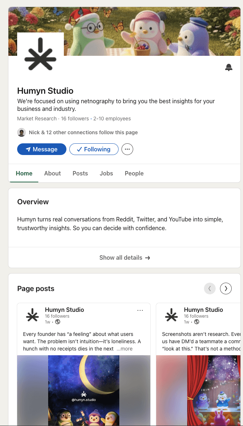Click second post's Humyn Studio logo
The width and height of the screenshot is (243, 426).
[171, 316]
